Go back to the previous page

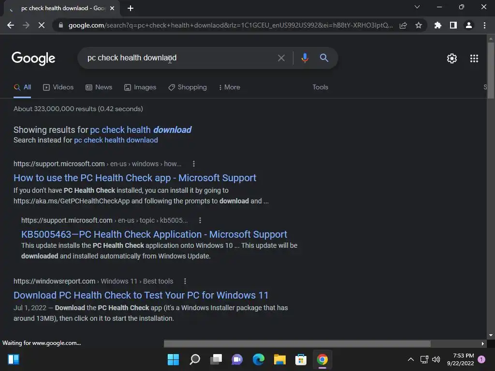coord(11,25)
